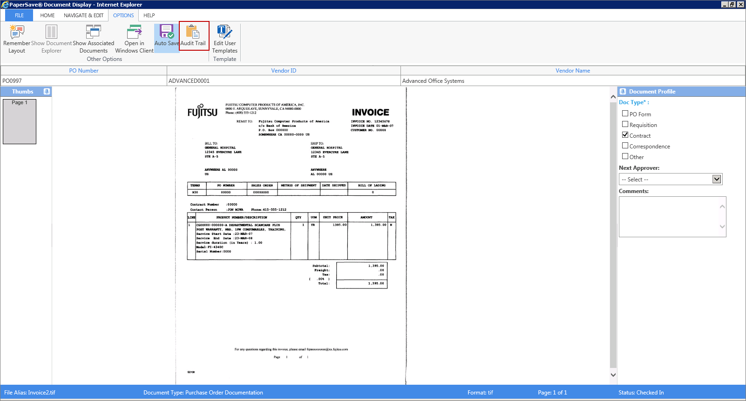This screenshot has width=746, height=401.
Task: Open the HELP tab
Action: [x=149, y=15]
